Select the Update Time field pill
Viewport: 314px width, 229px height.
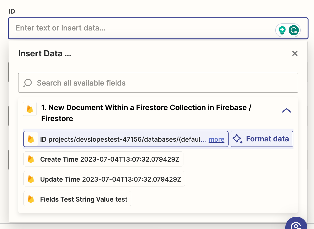click(x=104, y=179)
